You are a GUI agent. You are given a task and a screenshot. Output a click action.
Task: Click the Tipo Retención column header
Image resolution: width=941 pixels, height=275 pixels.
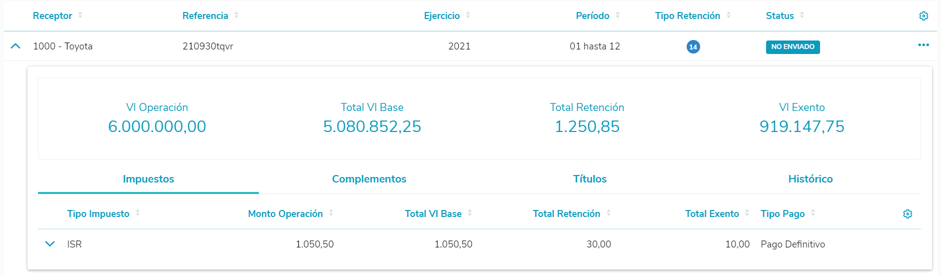point(687,16)
